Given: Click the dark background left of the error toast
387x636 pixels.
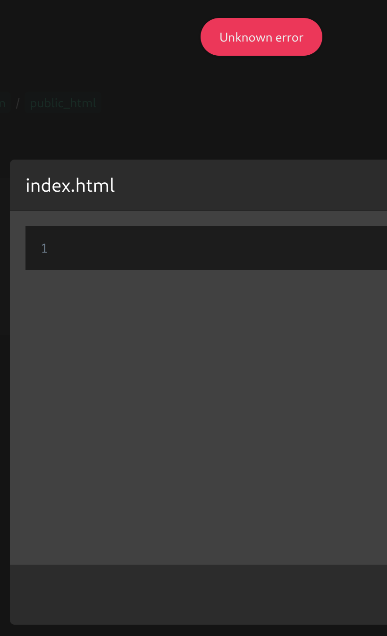Looking at the screenshot, I should (x=99, y=37).
